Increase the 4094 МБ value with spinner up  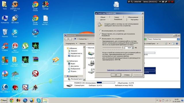(133, 47)
